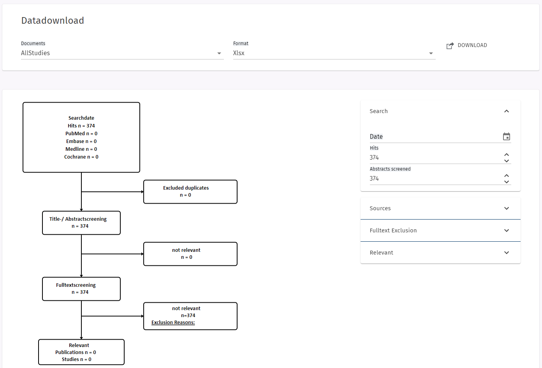Viewport: 542px width, 368px height.
Task: Open the Documents dropdown showing AllStudies
Action: pyautogui.click(x=121, y=53)
